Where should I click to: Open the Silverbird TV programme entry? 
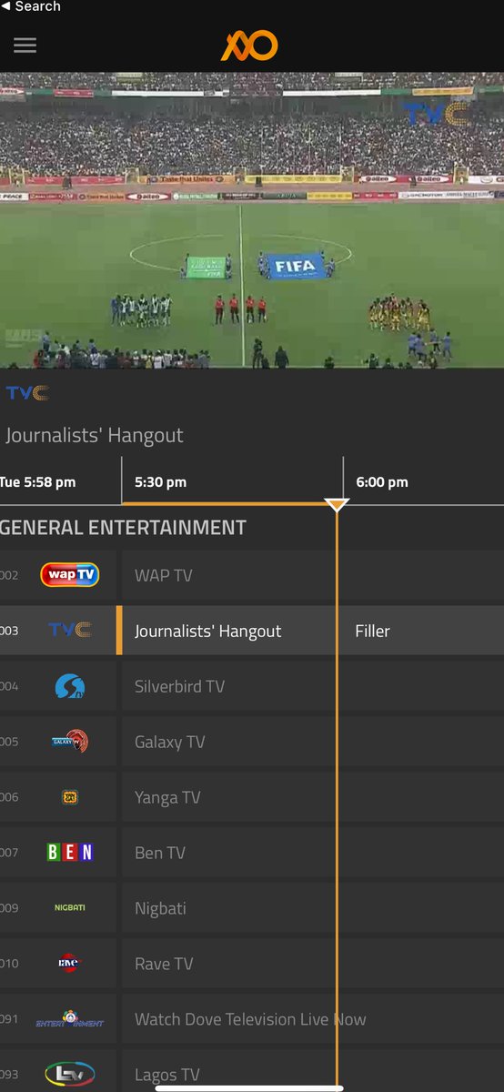313,686
